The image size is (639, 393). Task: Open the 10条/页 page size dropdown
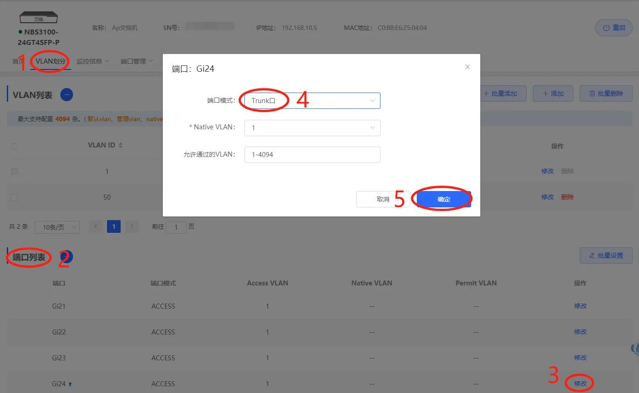(57, 227)
